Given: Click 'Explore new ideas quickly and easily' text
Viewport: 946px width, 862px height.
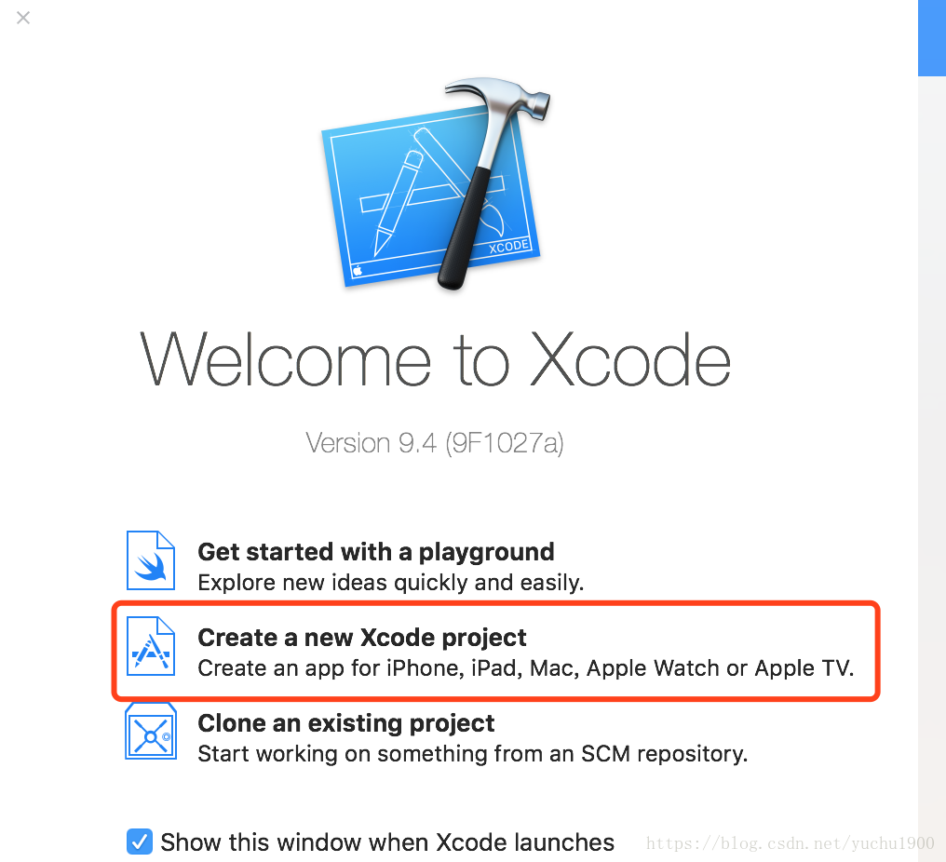Looking at the screenshot, I should (x=390, y=583).
